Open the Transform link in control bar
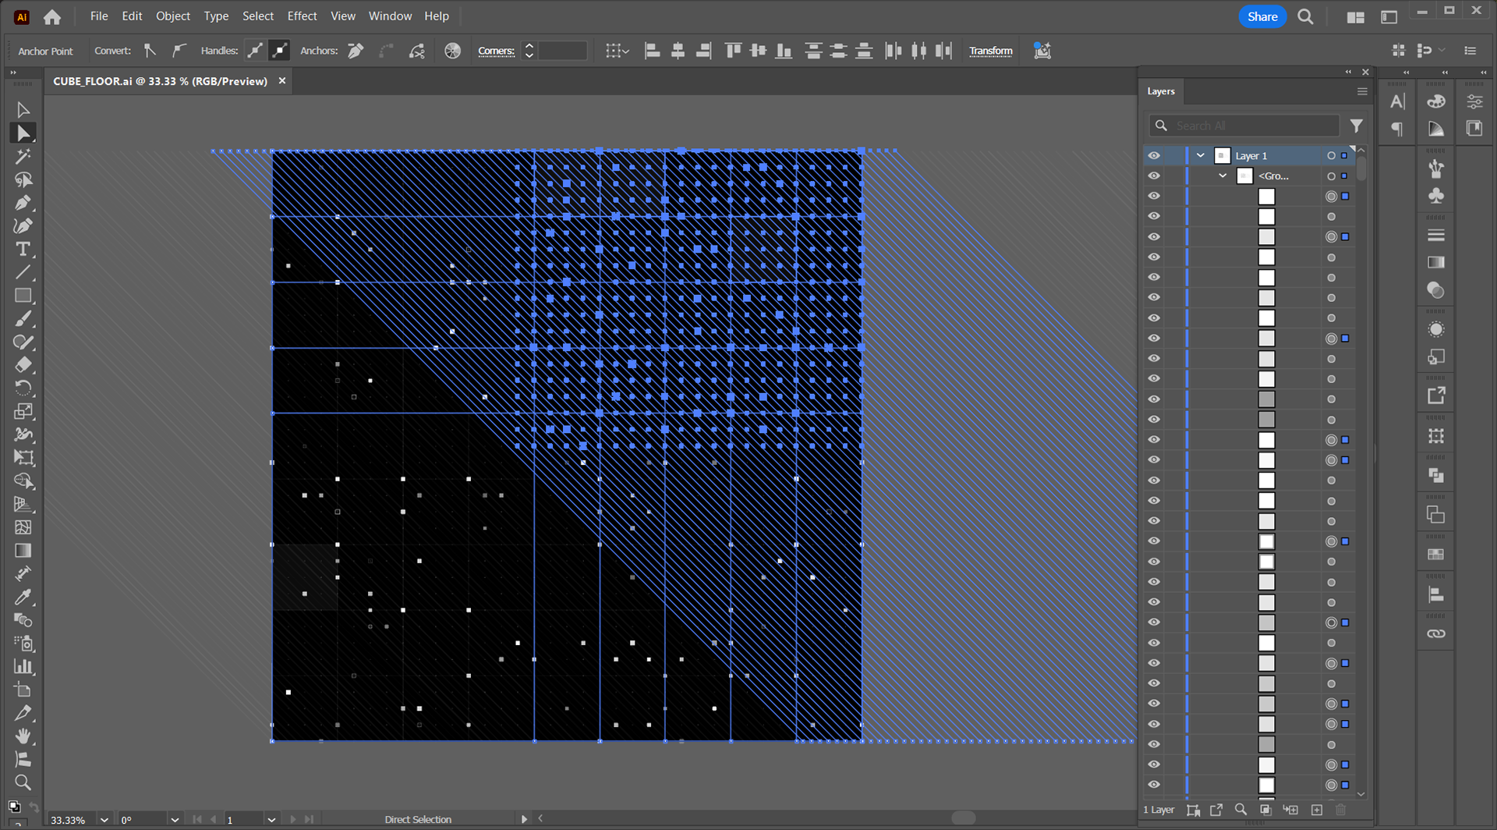 (990, 51)
